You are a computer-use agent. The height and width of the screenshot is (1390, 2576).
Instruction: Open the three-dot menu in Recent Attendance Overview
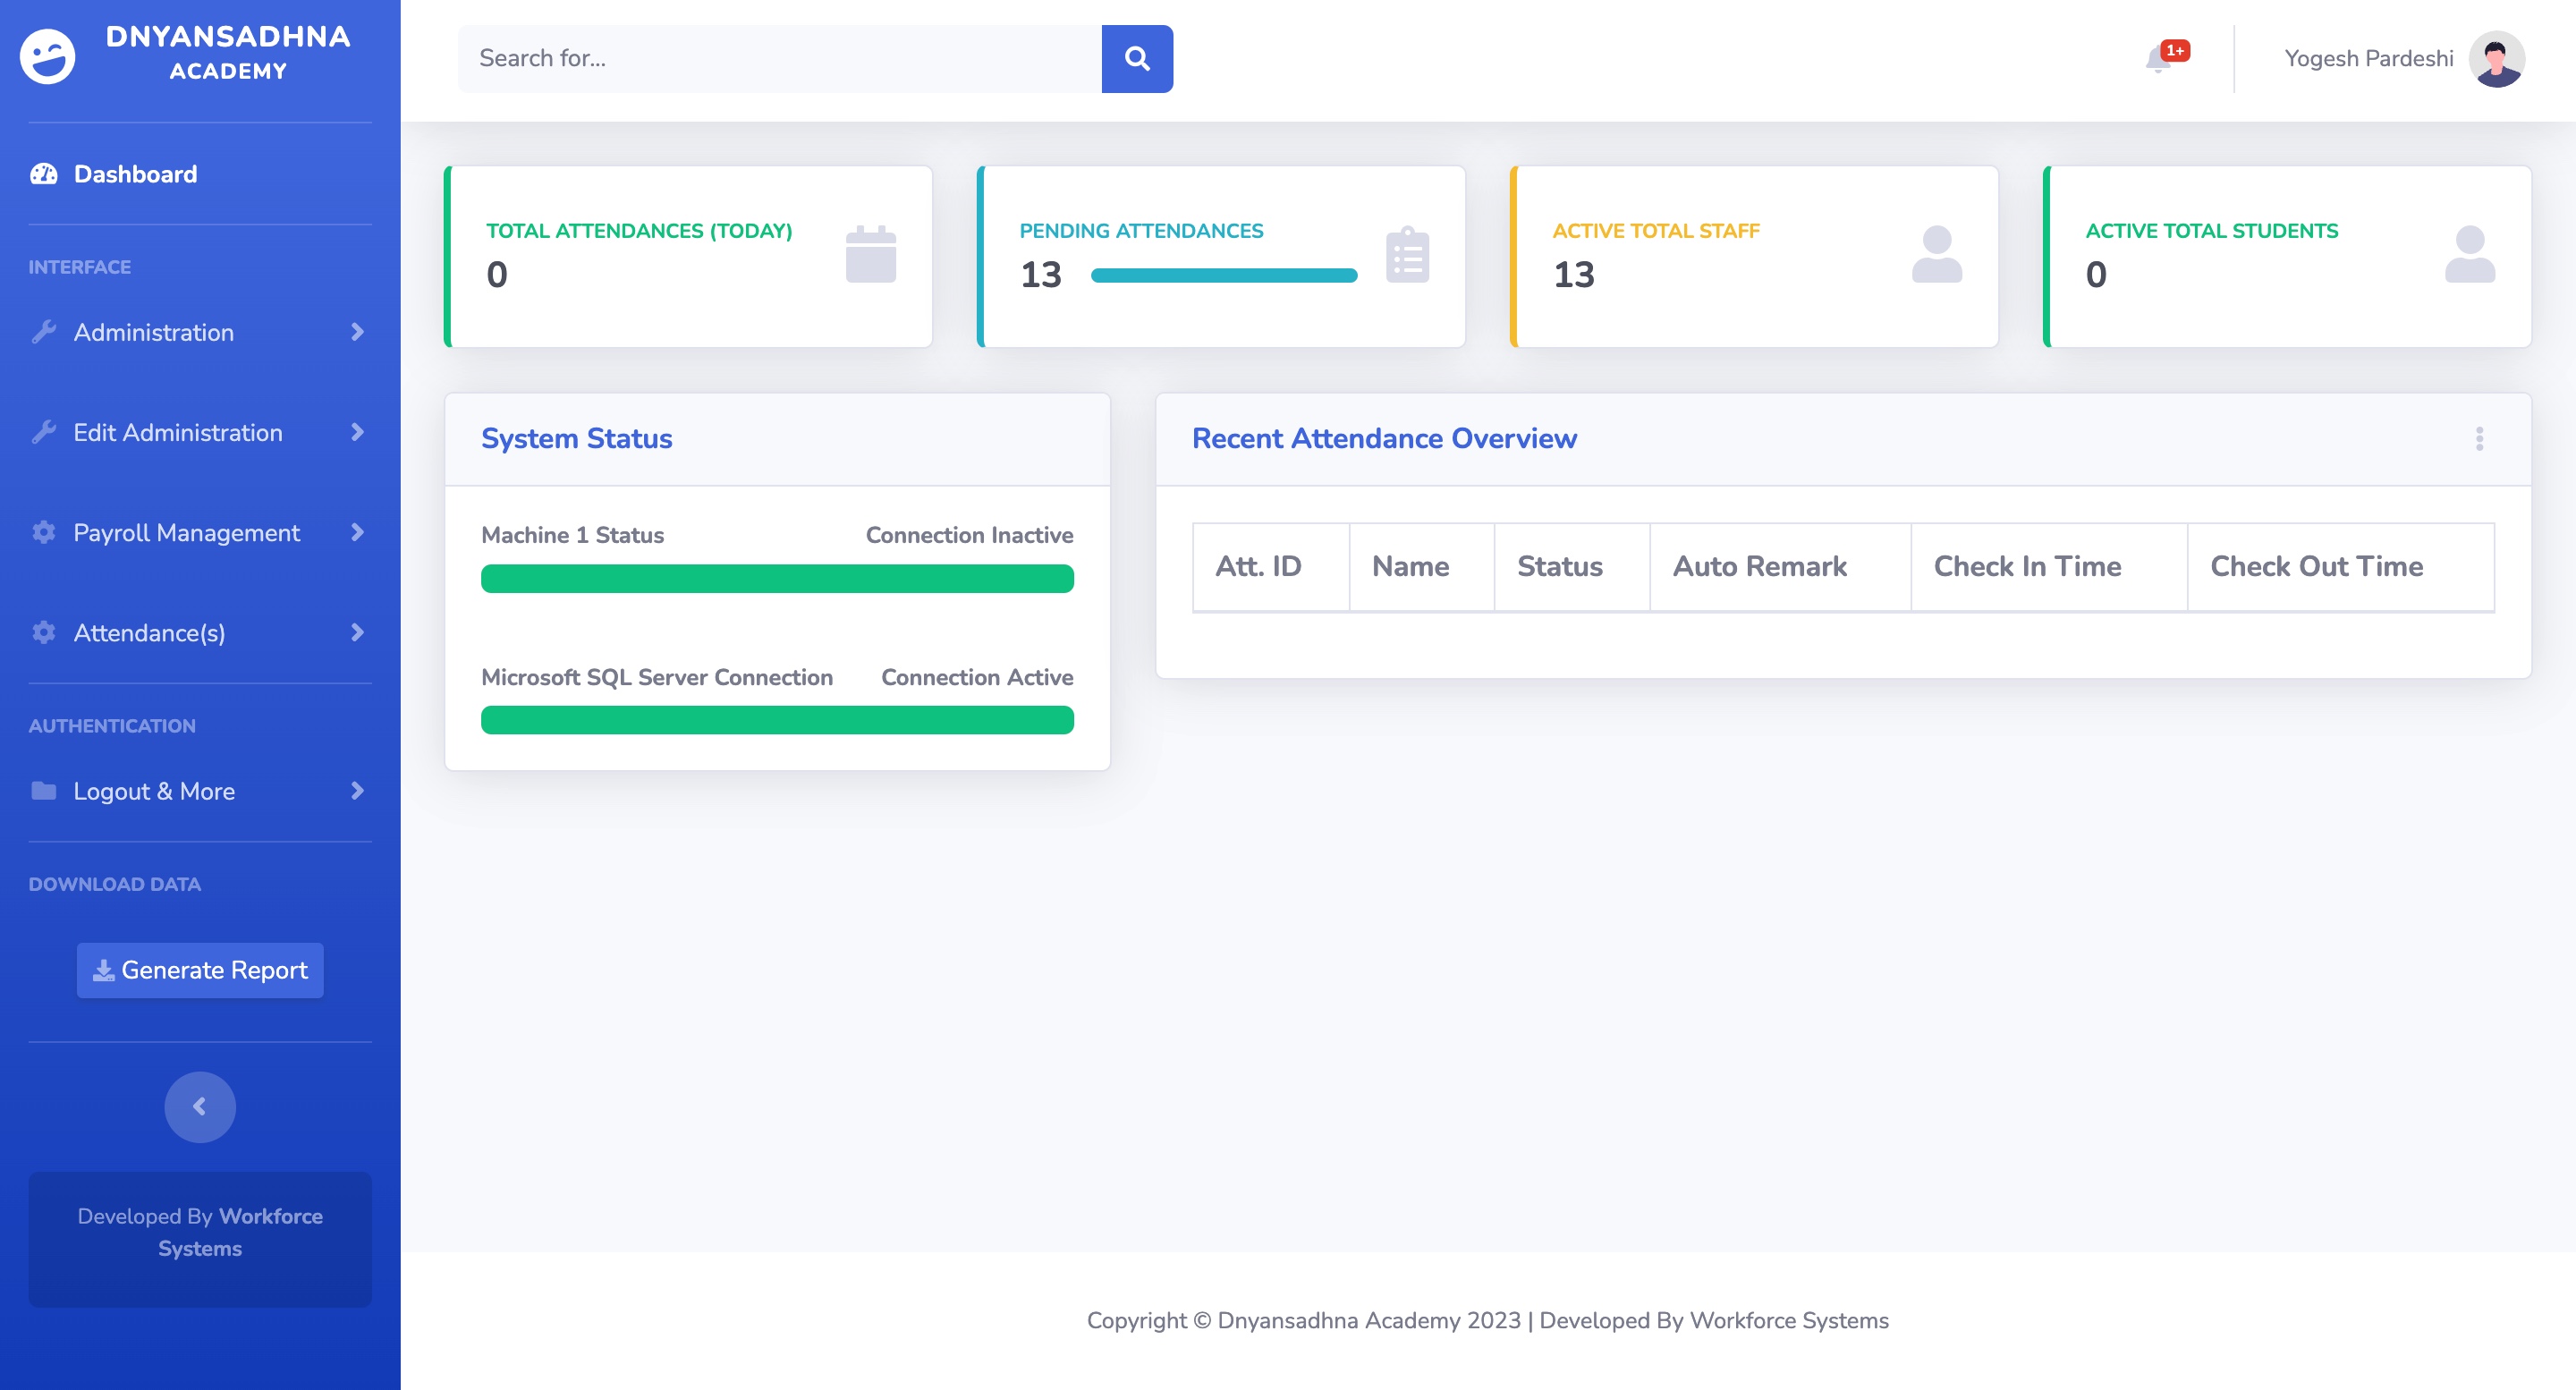[x=2479, y=439]
